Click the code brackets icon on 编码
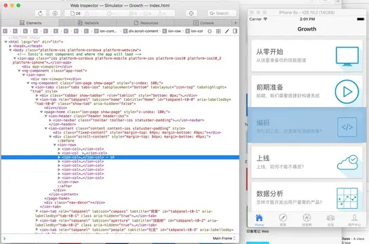 point(347,127)
